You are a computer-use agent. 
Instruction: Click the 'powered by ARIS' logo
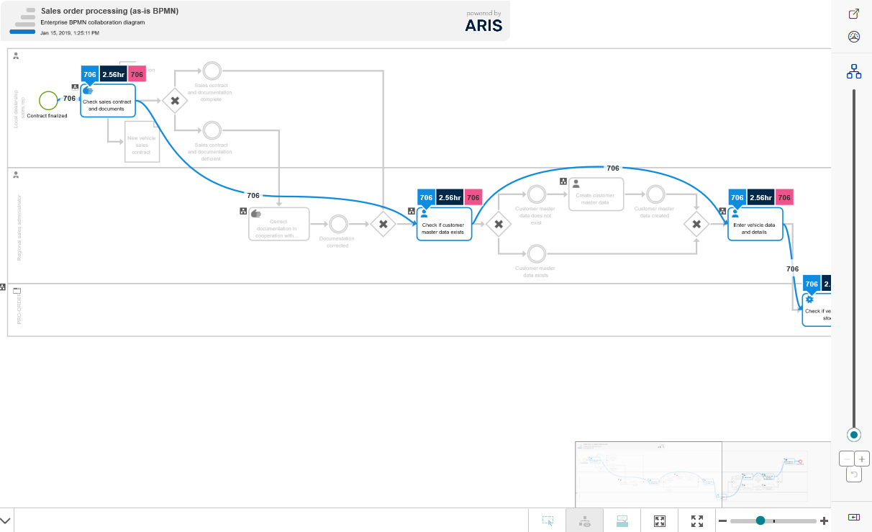483,22
